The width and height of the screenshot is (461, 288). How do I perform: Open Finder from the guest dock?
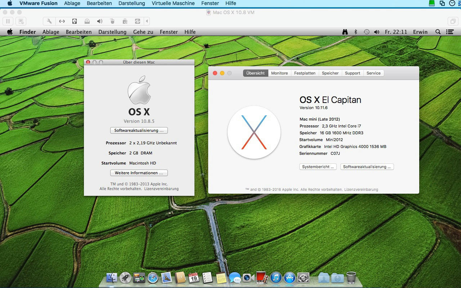coord(112,278)
